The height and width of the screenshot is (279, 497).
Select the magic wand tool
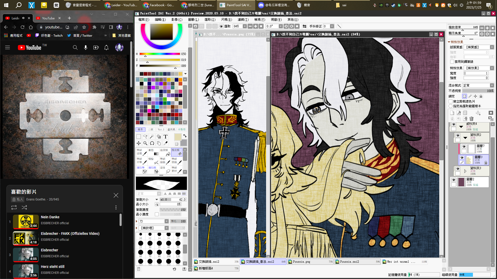pos(152,137)
